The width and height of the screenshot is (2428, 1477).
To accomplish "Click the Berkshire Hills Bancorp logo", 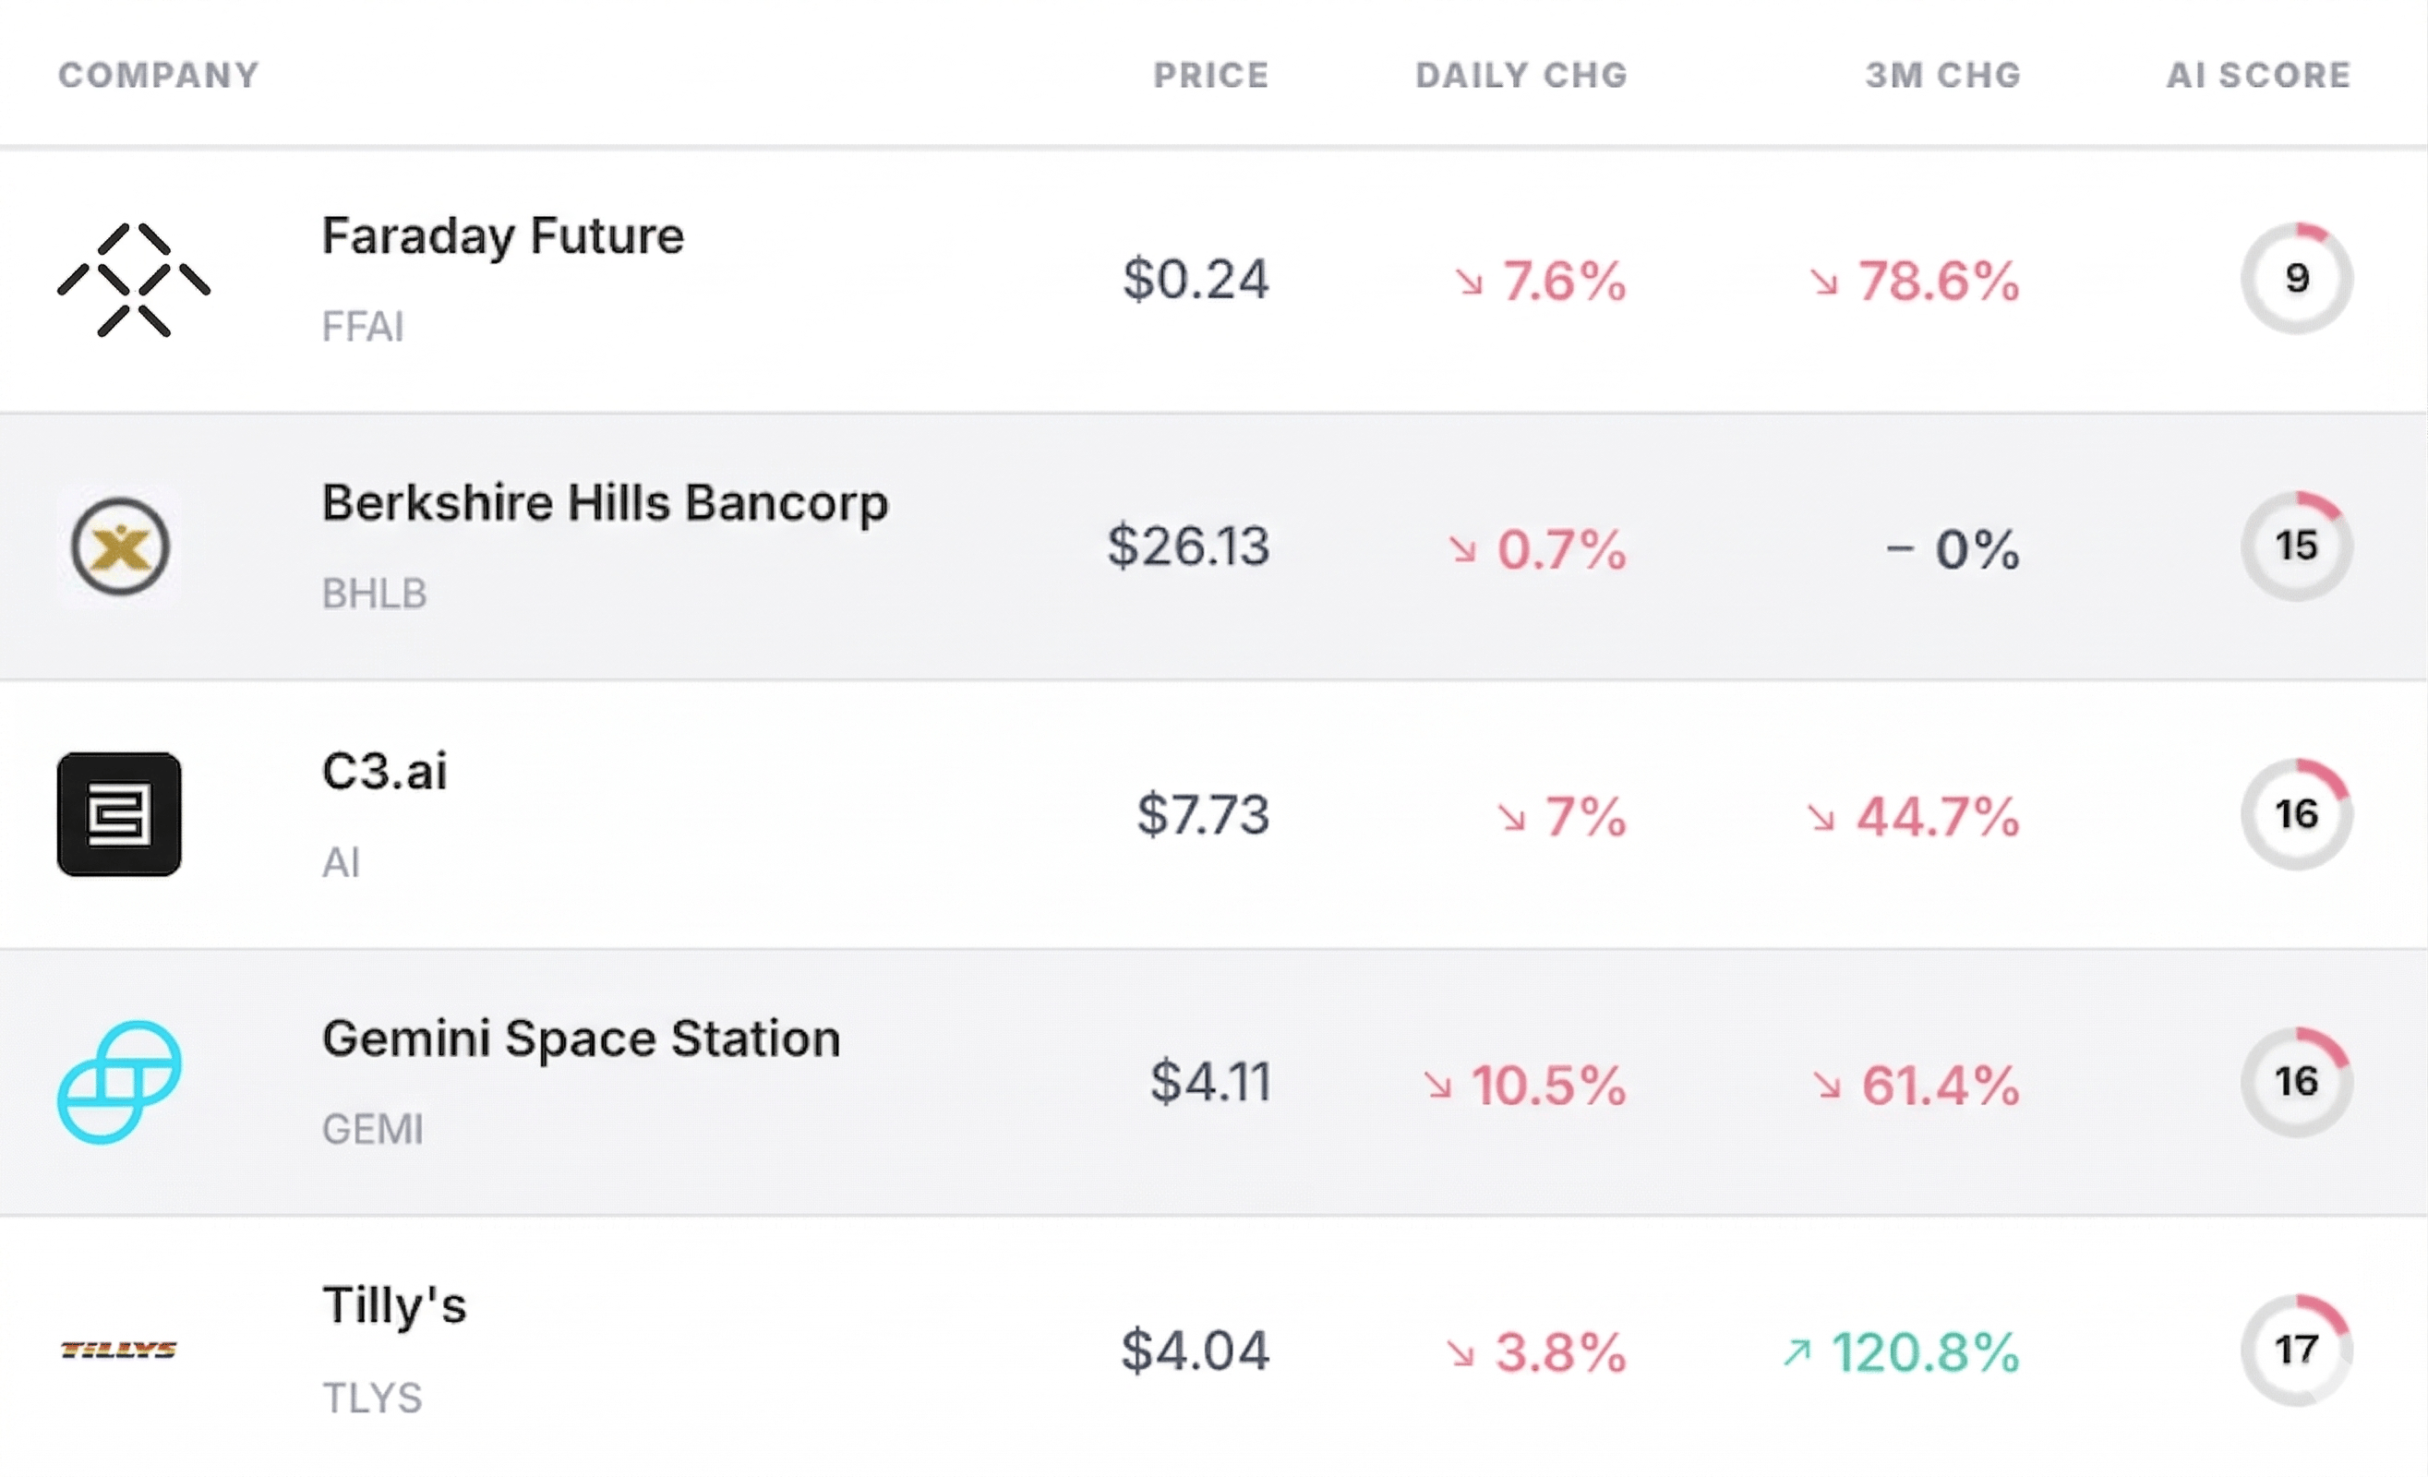I will click(119, 546).
